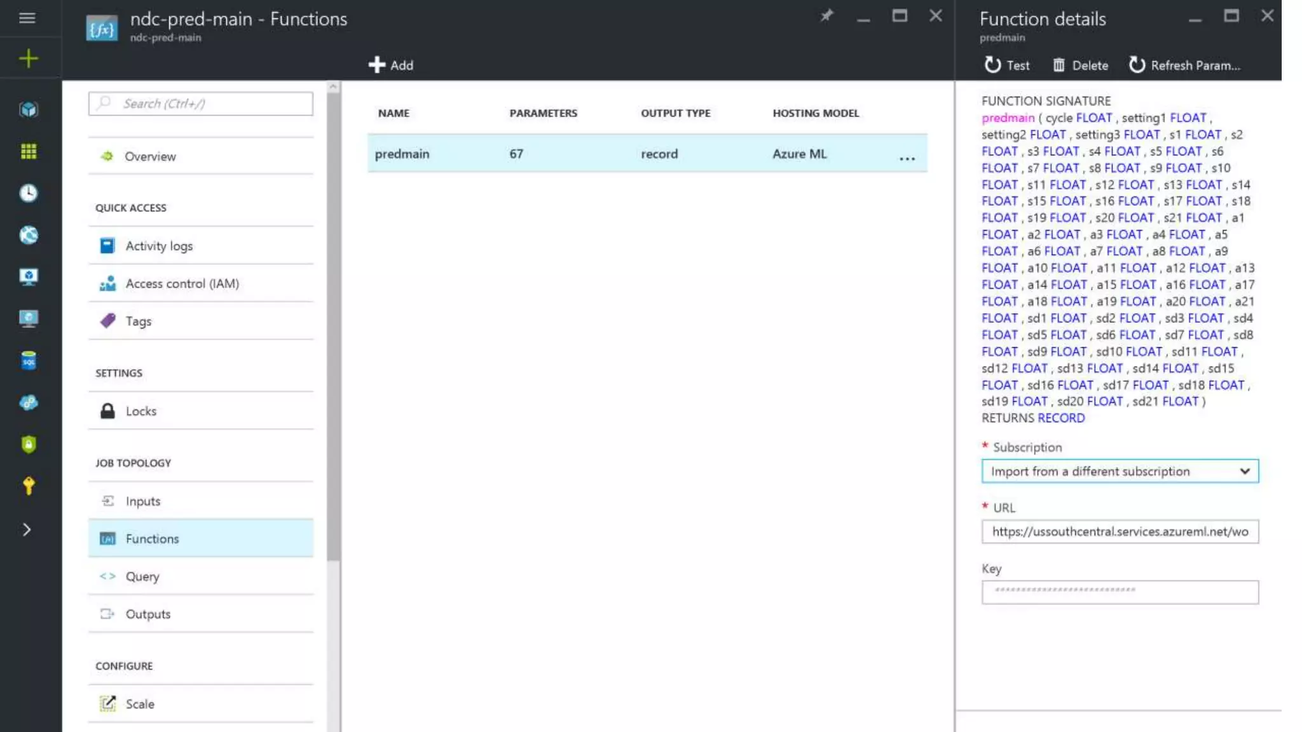Open the Subscription dropdown
Image resolution: width=1302 pixels, height=732 pixels.
click(x=1120, y=471)
